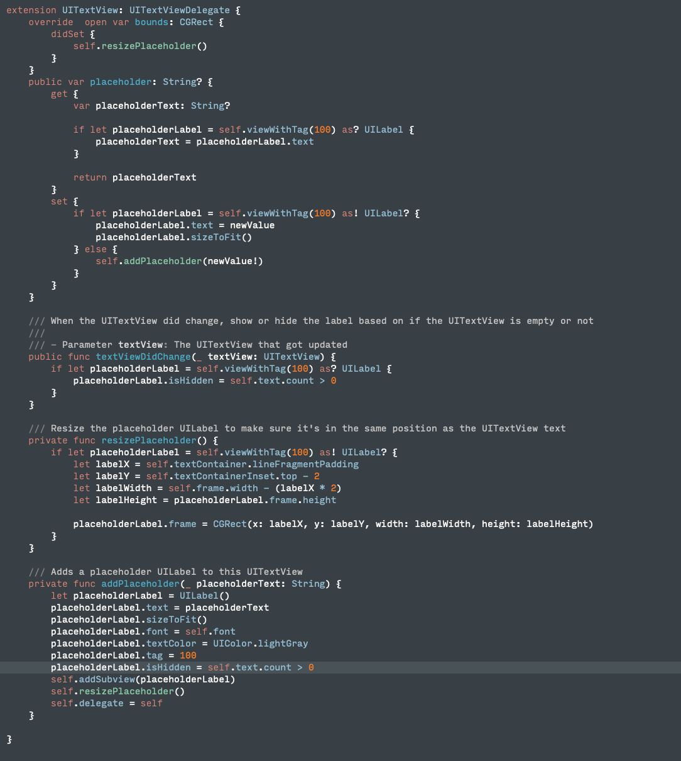
Task: Click the 'get' keyword
Action: tap(60, 94)
